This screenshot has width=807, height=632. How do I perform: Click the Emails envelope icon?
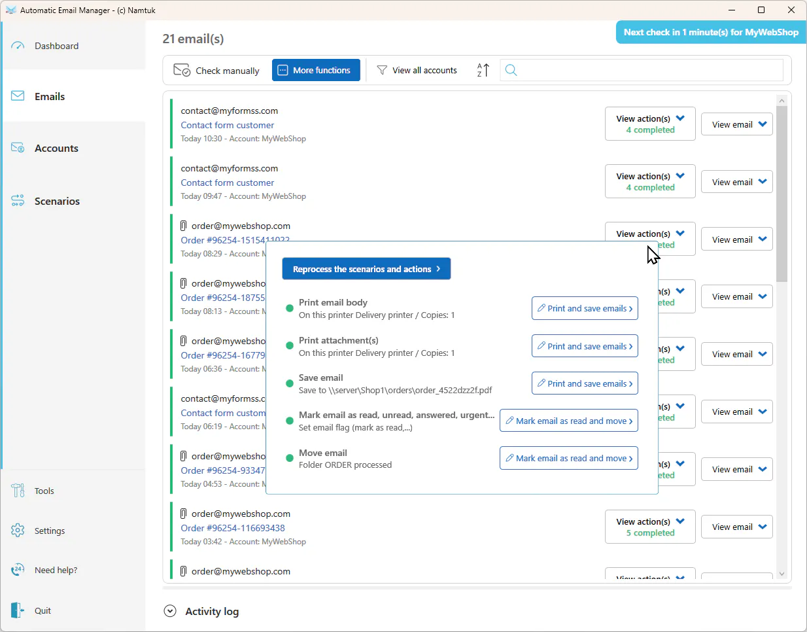18,96
